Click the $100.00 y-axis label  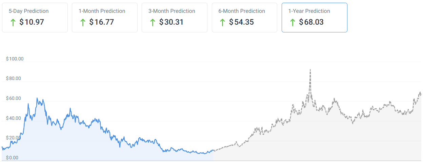(x=15, y=59)
